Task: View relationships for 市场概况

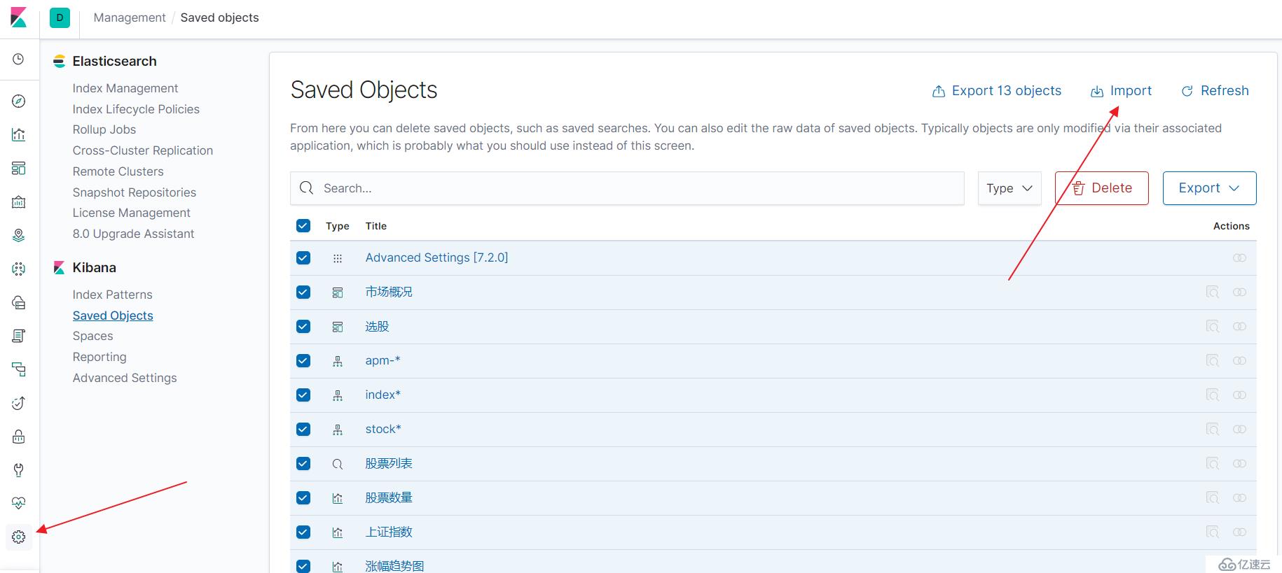Action: [1239, 292]
